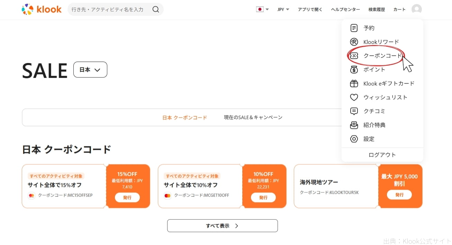Click 発行 on the 15%OFF coupon
This screenshot has width=452, height=245.
coord(127,198)
